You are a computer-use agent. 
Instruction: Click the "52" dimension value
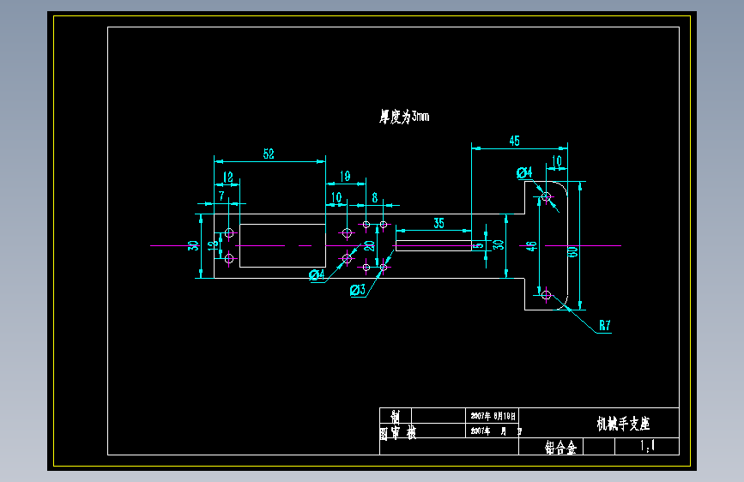269,154
